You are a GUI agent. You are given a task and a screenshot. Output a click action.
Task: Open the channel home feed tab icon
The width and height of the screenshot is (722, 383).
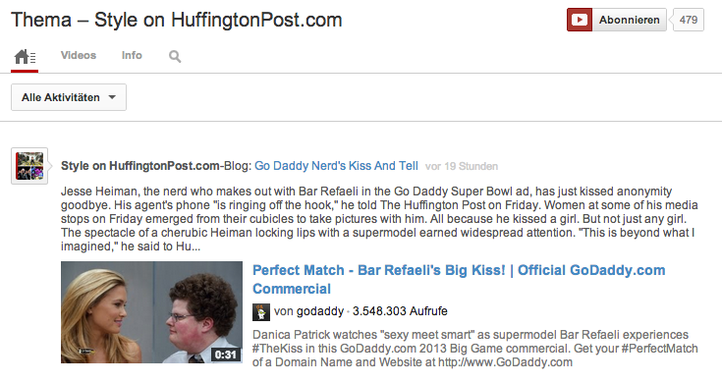(25, 57)
